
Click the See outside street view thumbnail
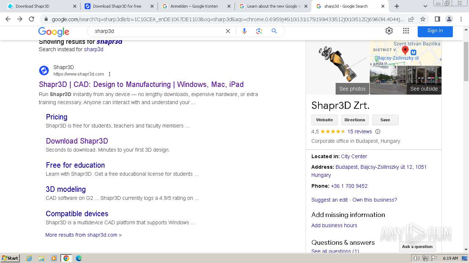click(406, 80)
